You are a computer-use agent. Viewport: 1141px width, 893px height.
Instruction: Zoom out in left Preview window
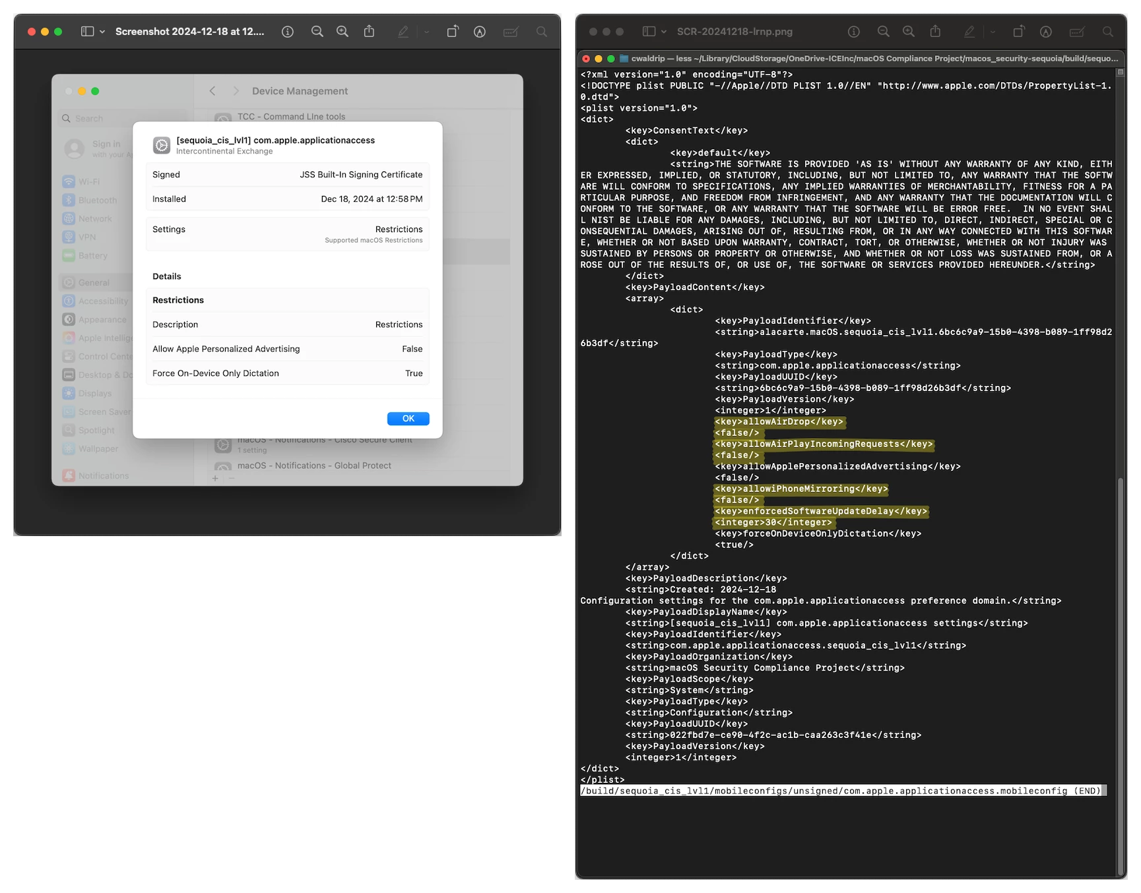[x=317, y=32]
